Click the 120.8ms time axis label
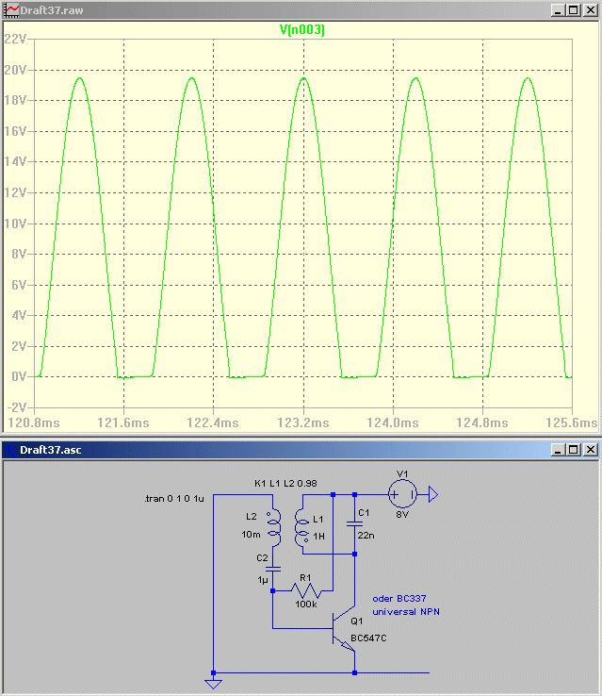The height and width of the screenshot is (696, 602). click(34, 423)
